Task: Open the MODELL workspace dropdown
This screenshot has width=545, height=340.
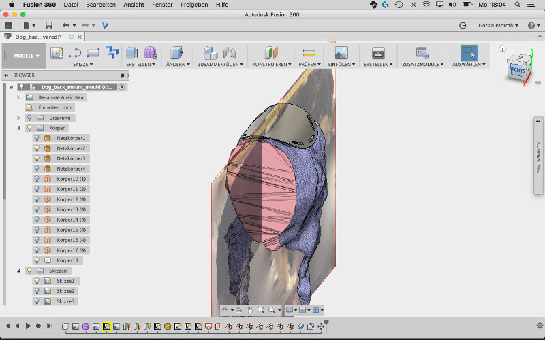Action: 27,56
